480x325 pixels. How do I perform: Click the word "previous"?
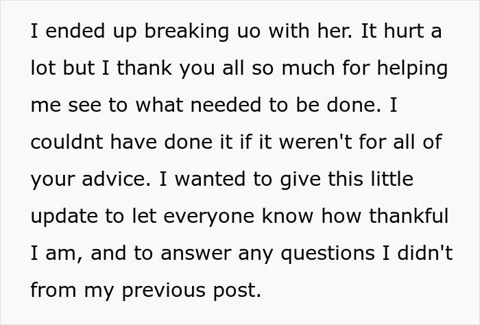[x=163, y=291]
